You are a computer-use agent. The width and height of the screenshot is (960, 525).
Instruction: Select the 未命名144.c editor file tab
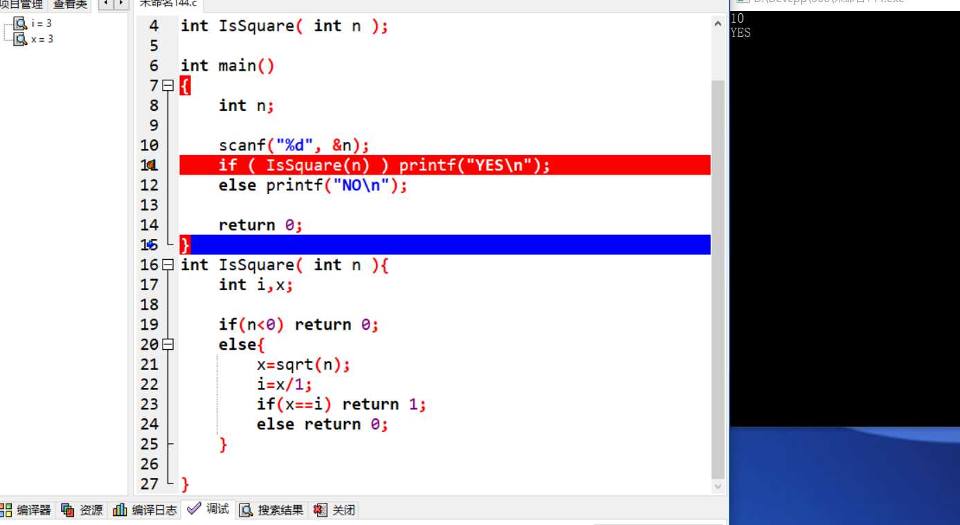click(x=168, y=3)
